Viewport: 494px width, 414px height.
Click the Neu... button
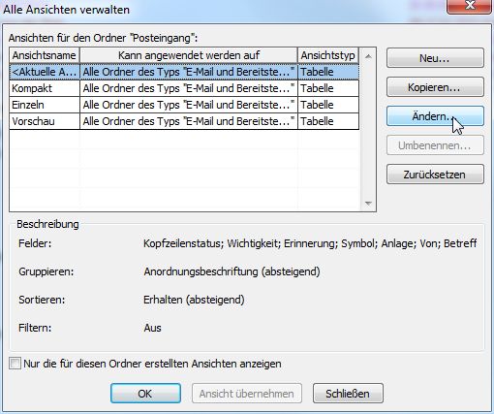[435, 58]
